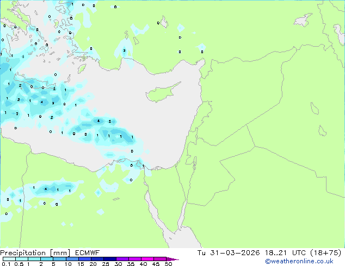Select the 30–35 mm violet legend box
This screenshot has width=345, height=266.
122,259
